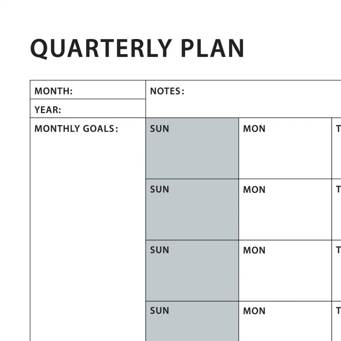Select the SUN cell in the first week row

[x=192, y=149]
